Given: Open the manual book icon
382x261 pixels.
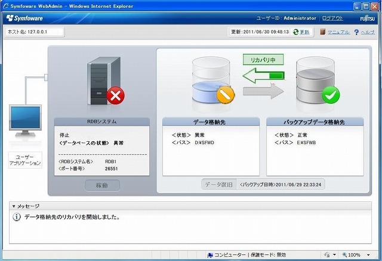Looking at the screenshot, I should [x=322, y=32].
